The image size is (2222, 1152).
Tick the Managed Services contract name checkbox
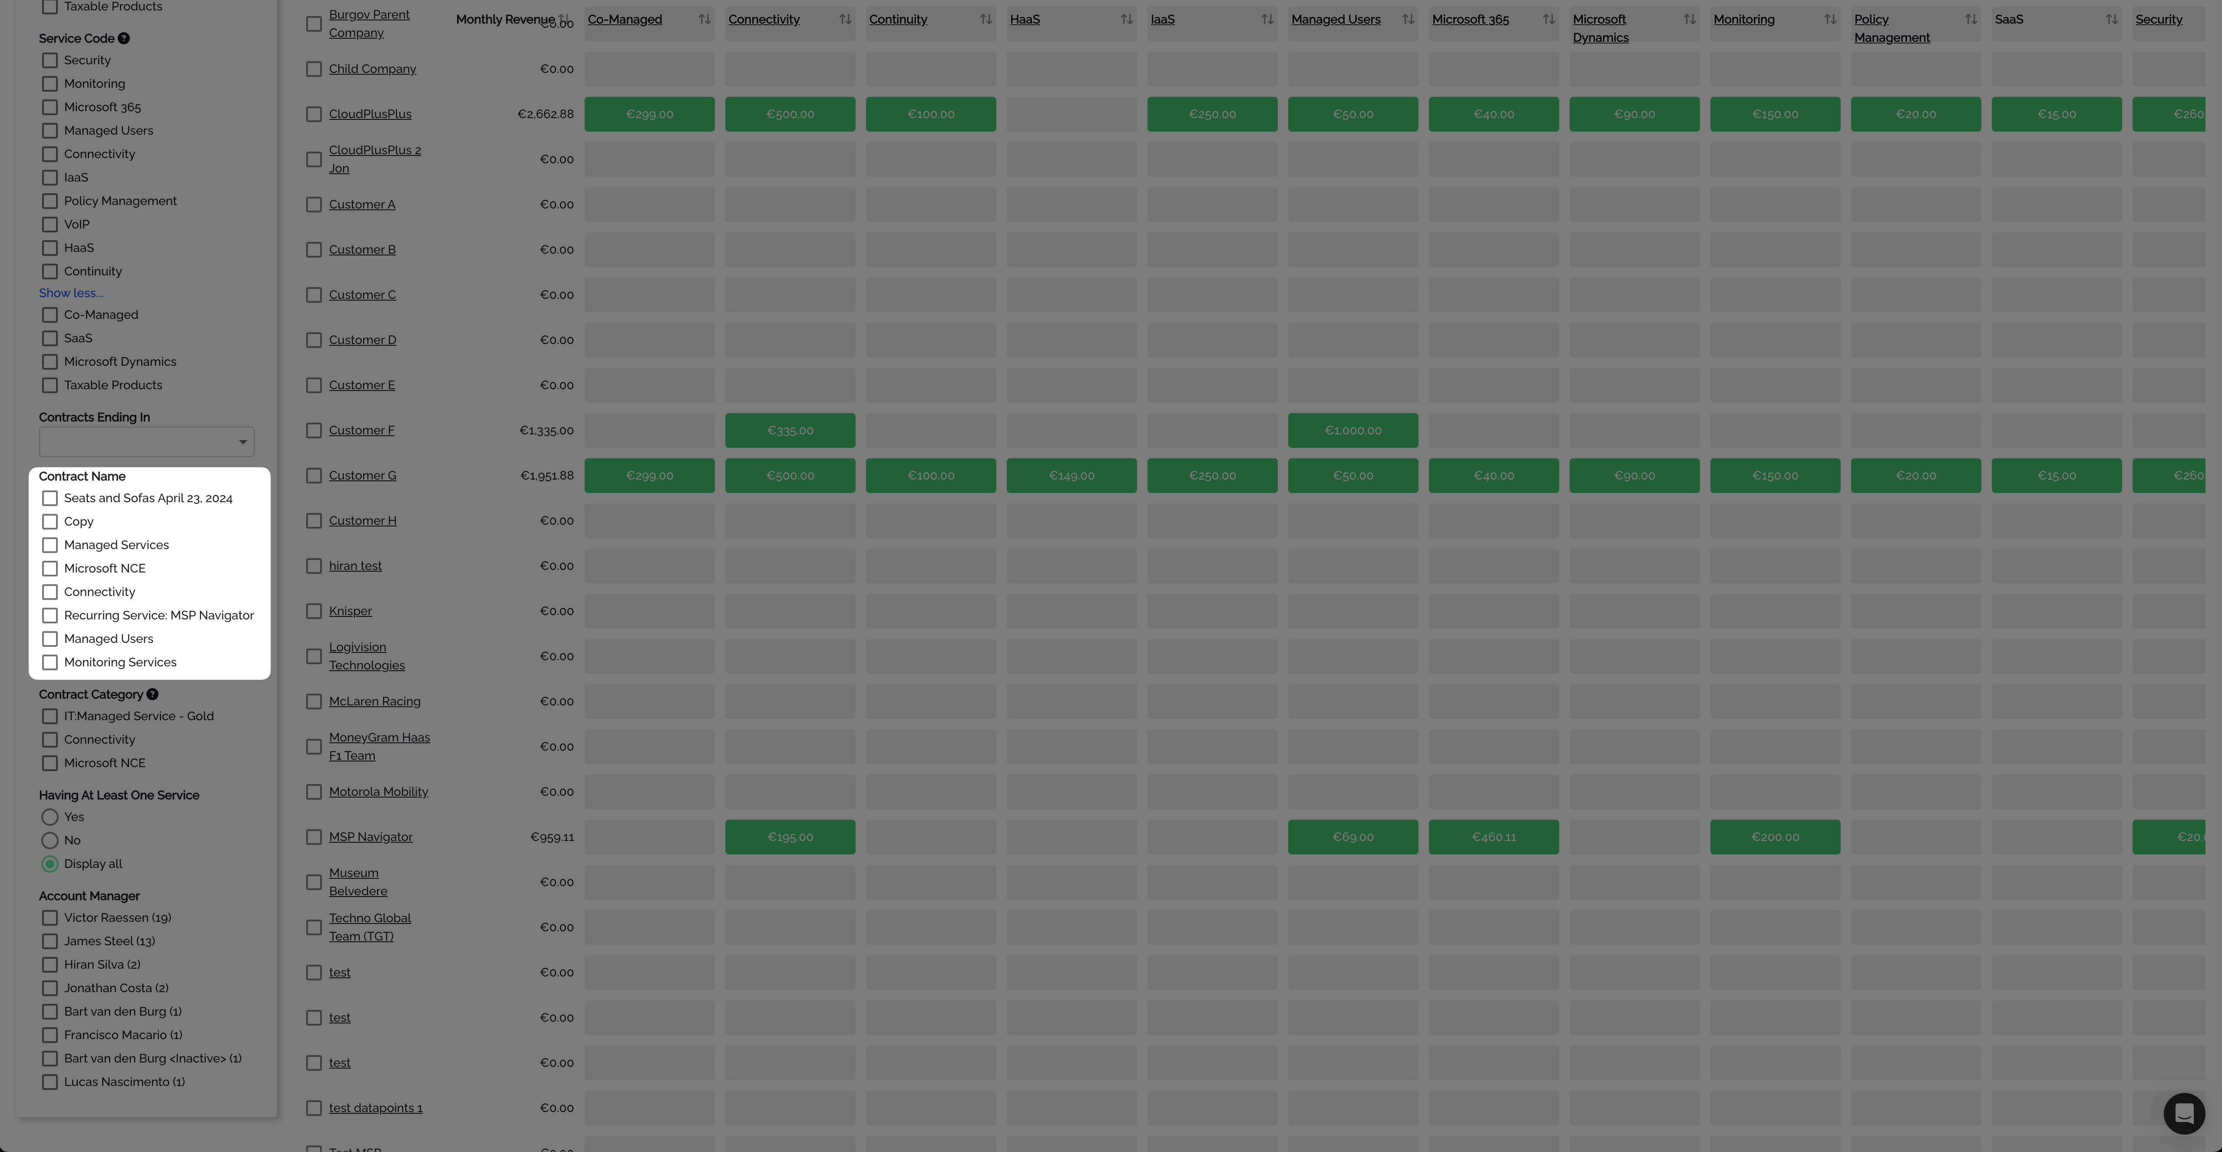50,544
